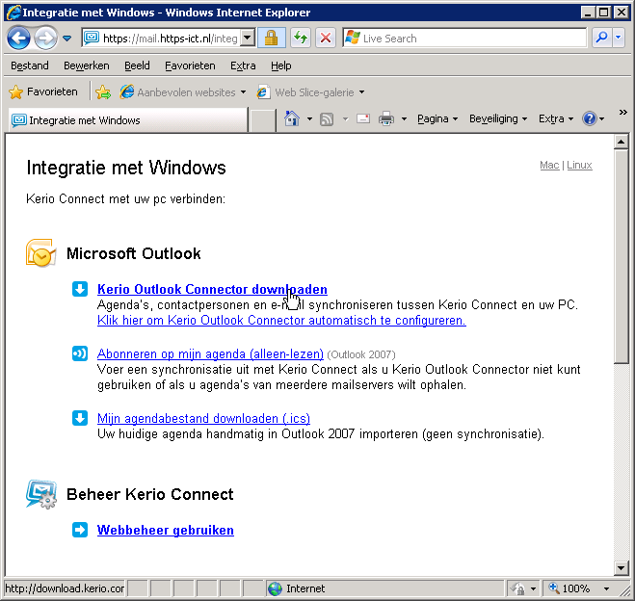635x601 pixels.
Task: Open the Bestand menu
Action: tap(30, 65)
